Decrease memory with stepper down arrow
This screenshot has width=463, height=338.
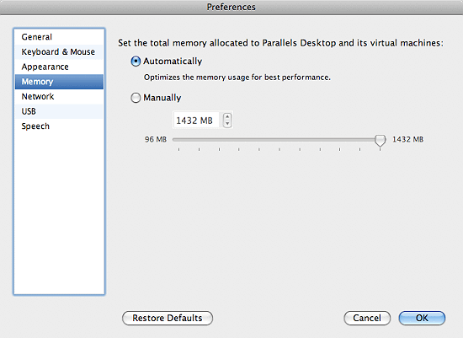click(x=227, y=124)
